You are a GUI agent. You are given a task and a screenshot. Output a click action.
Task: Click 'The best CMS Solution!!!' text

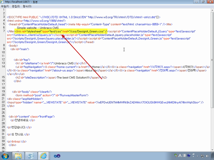click(73, 78)
